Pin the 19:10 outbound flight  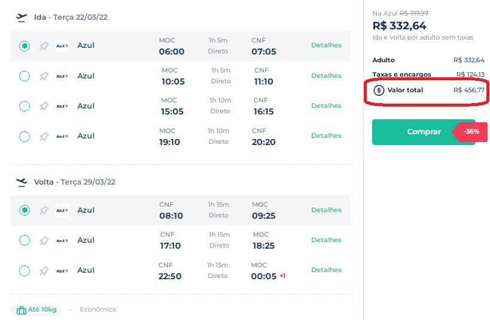pyautogui.click(x=44, y=136)
